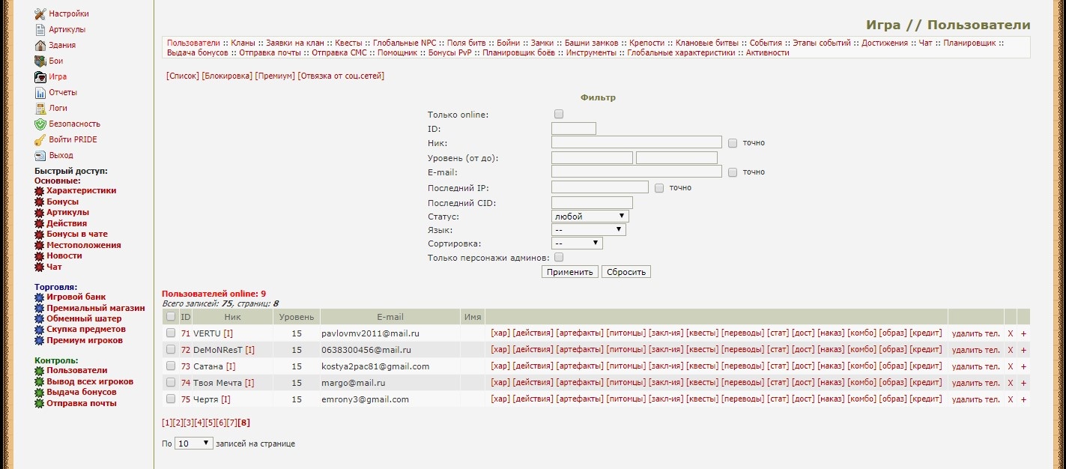Click the Войти PRIDE key icon

click(40, 139)
